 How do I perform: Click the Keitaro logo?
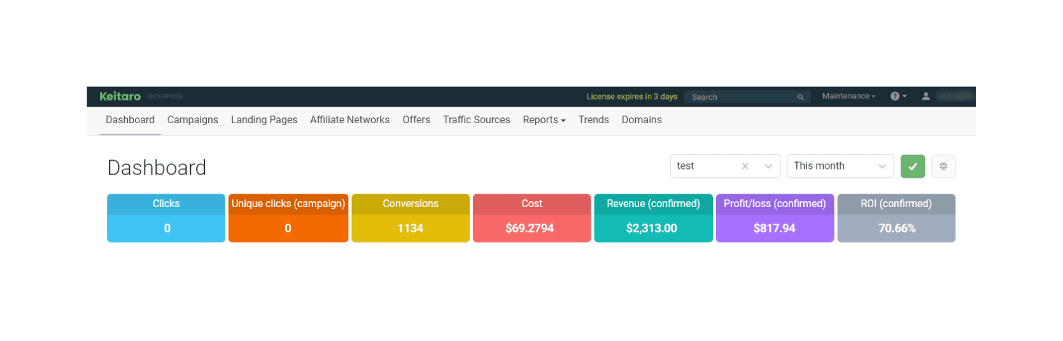[120, 97]
